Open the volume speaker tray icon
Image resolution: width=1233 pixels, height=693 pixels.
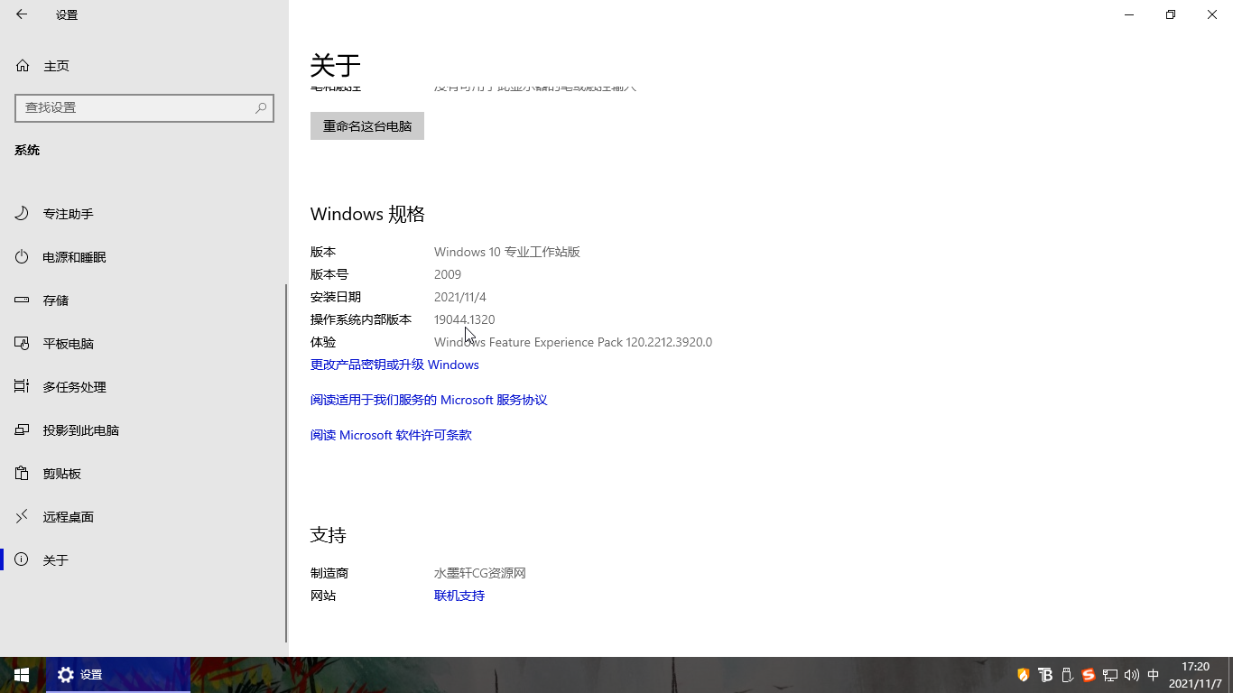pos(1132,675)
